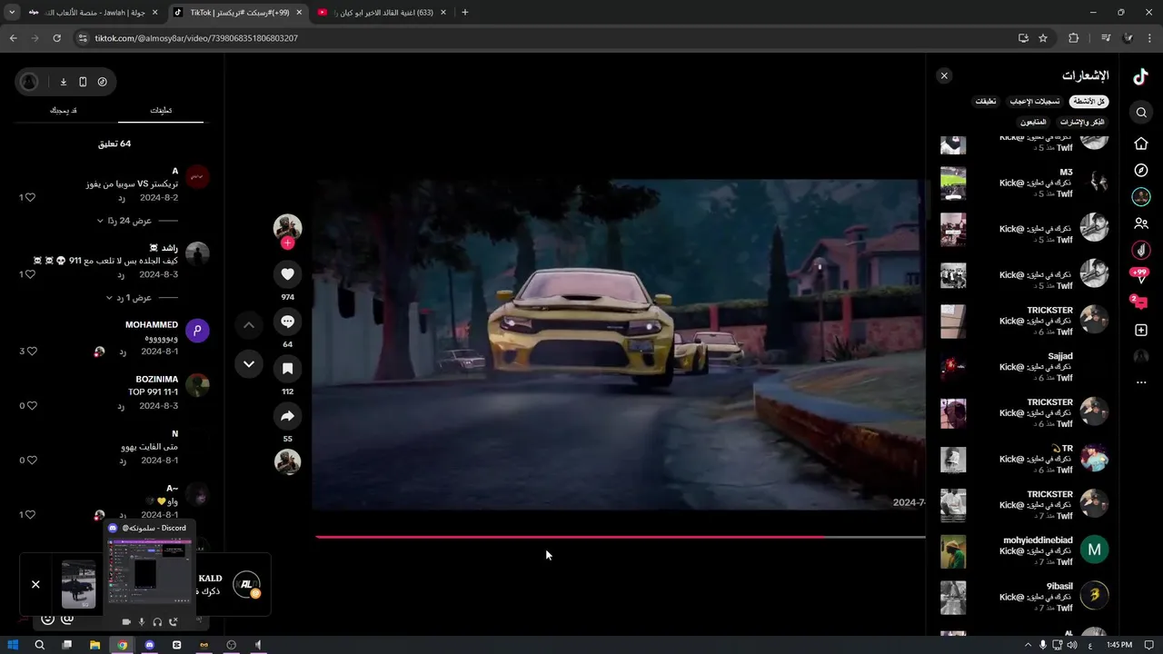Like MOHAMMED's comment

click(x=30, y=351)
